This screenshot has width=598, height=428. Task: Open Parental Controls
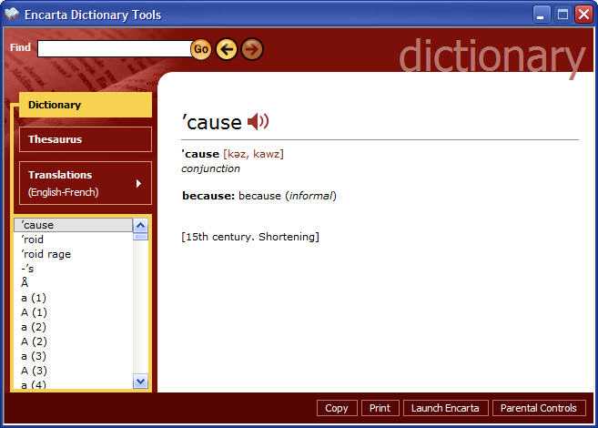pyautogui.click(x=539, y=408)
